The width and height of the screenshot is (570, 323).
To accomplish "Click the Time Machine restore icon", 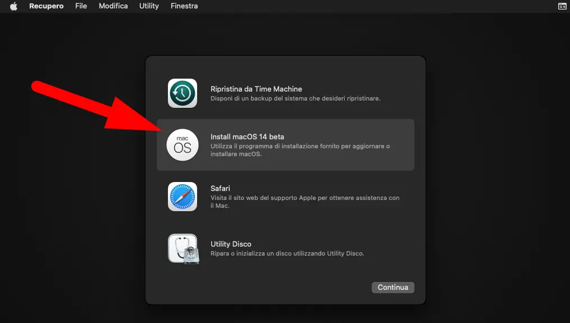I will coord(183,93).
